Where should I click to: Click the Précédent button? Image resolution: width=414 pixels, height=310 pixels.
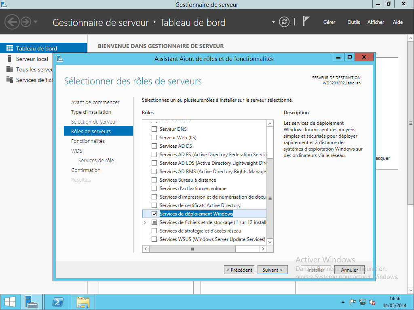pos(239,270)
